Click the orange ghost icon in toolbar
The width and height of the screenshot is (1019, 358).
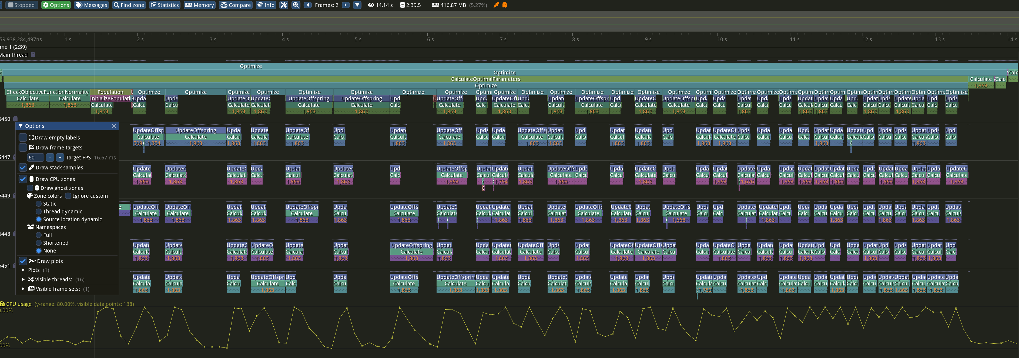[x=504, y=5]
